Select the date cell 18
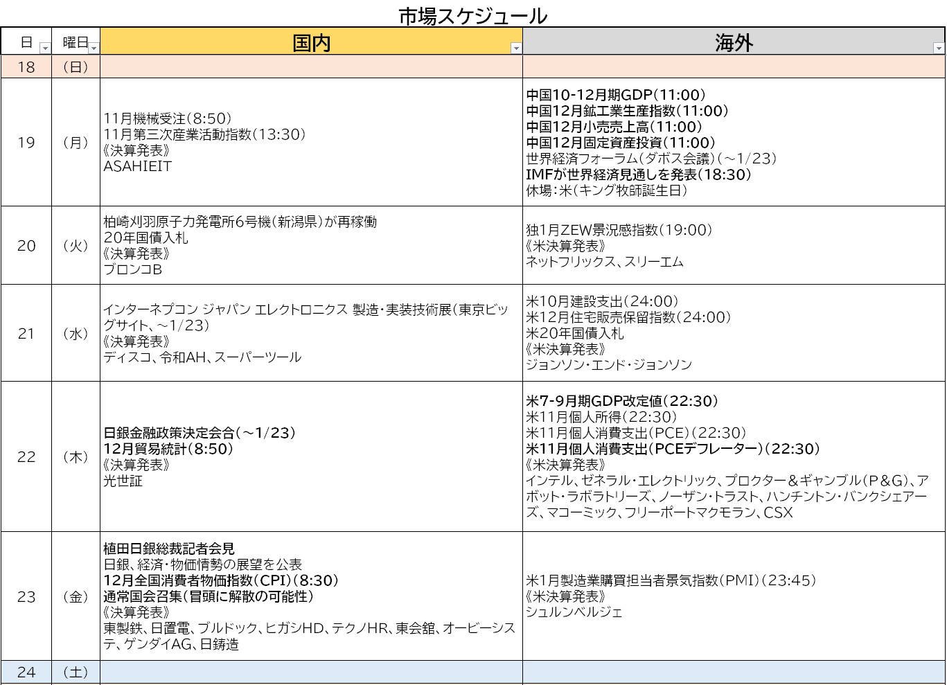 26,67
